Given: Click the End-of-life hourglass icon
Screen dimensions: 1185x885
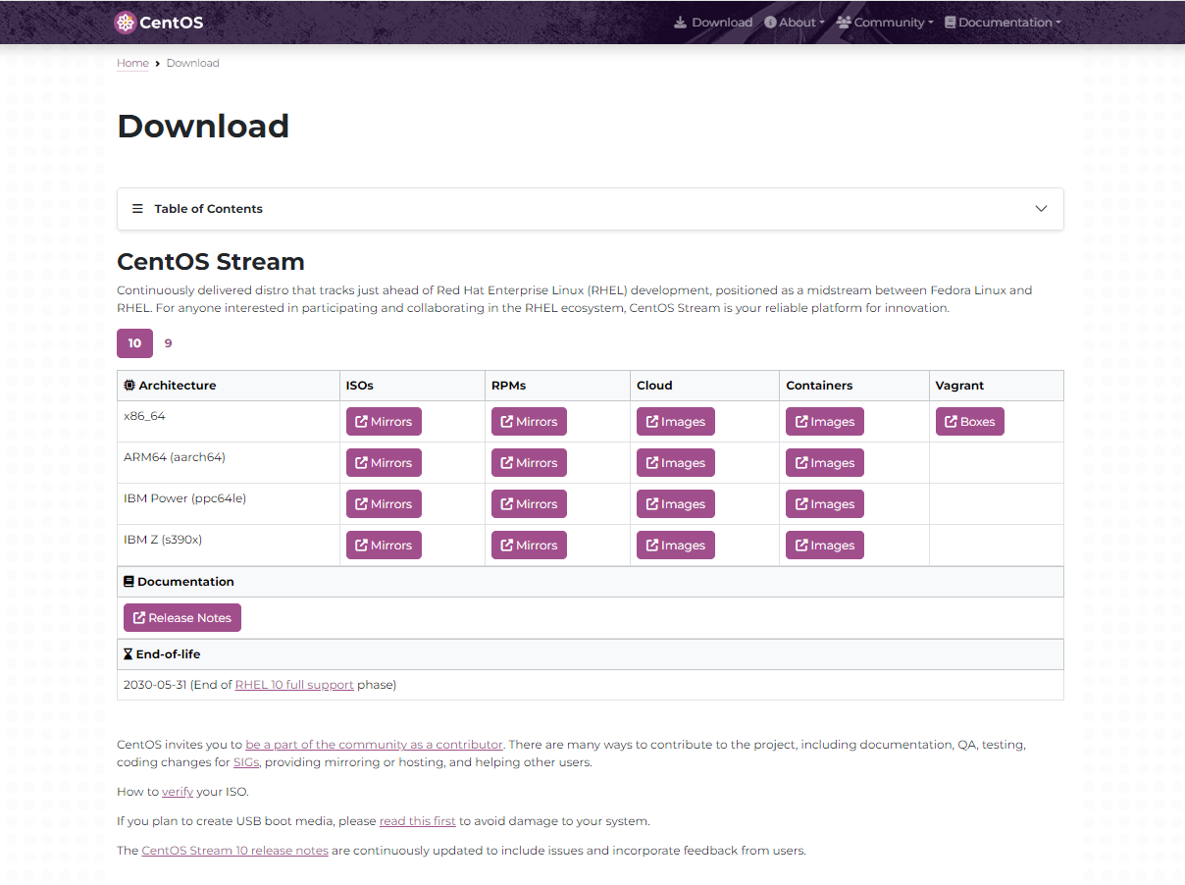Looking at the screenshot, I should (129, 654).
